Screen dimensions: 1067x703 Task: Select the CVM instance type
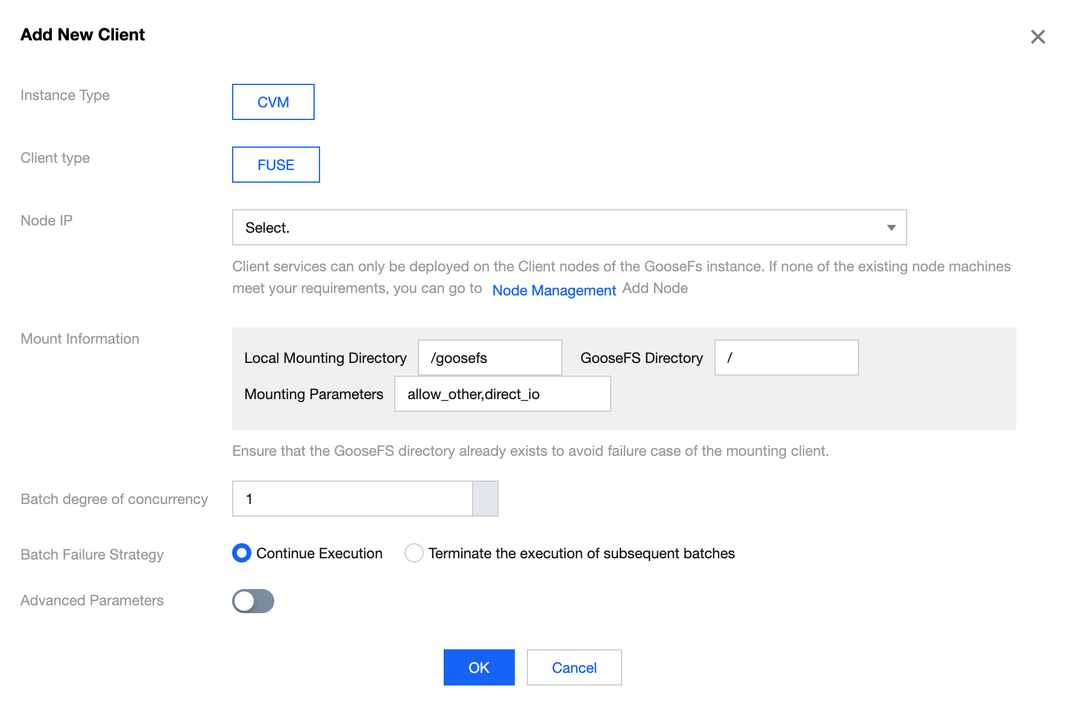pos(273,102)
